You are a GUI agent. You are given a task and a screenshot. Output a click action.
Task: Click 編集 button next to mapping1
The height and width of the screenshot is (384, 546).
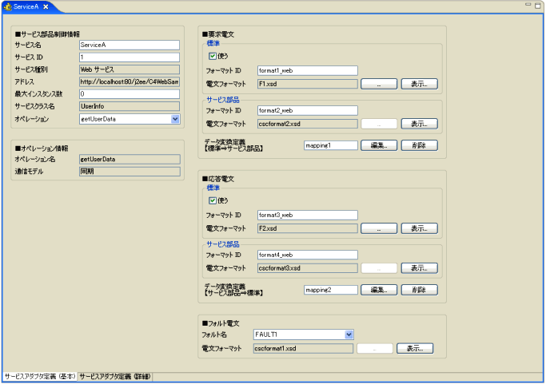[379, 145]
